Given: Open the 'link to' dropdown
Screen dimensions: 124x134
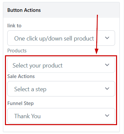Looking at the screenshot, I should pyautogui.click(x=61, y=38).
